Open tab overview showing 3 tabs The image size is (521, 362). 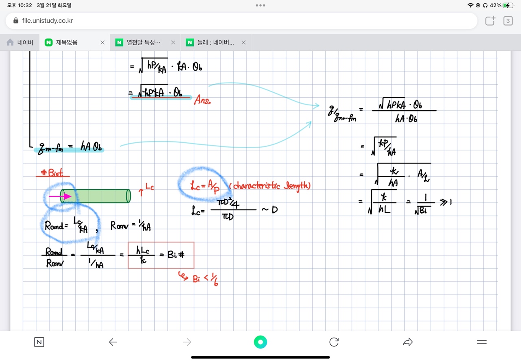click(x=508, y=21)
